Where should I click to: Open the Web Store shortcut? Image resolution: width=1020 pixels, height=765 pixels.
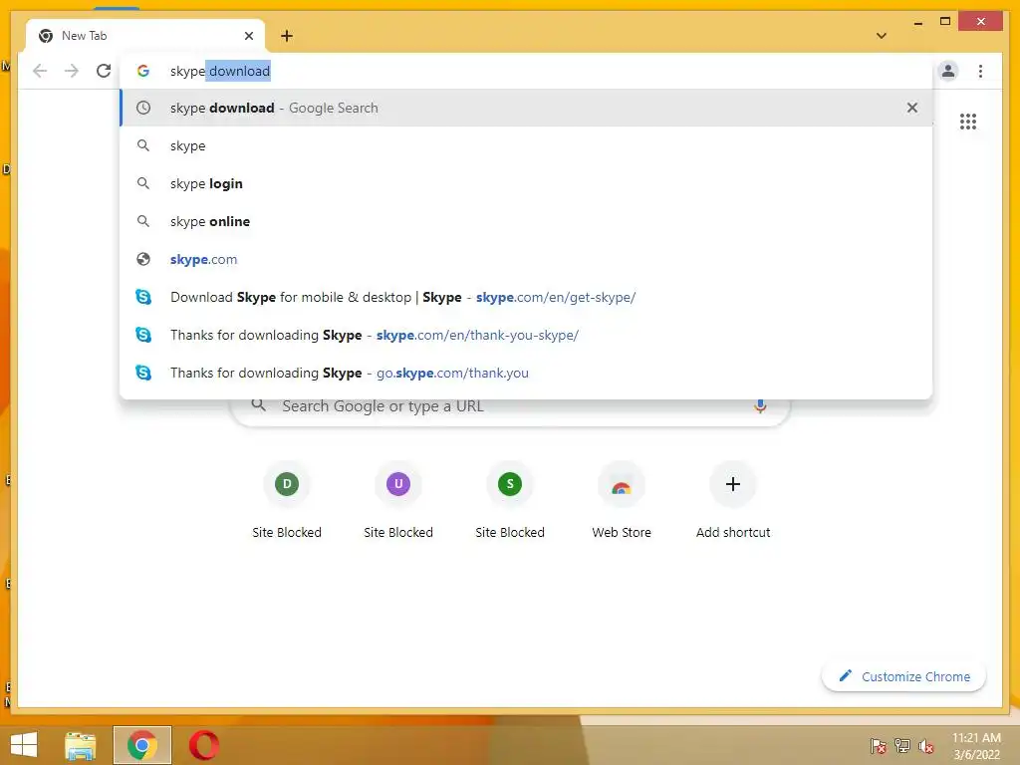pos(622,500)
